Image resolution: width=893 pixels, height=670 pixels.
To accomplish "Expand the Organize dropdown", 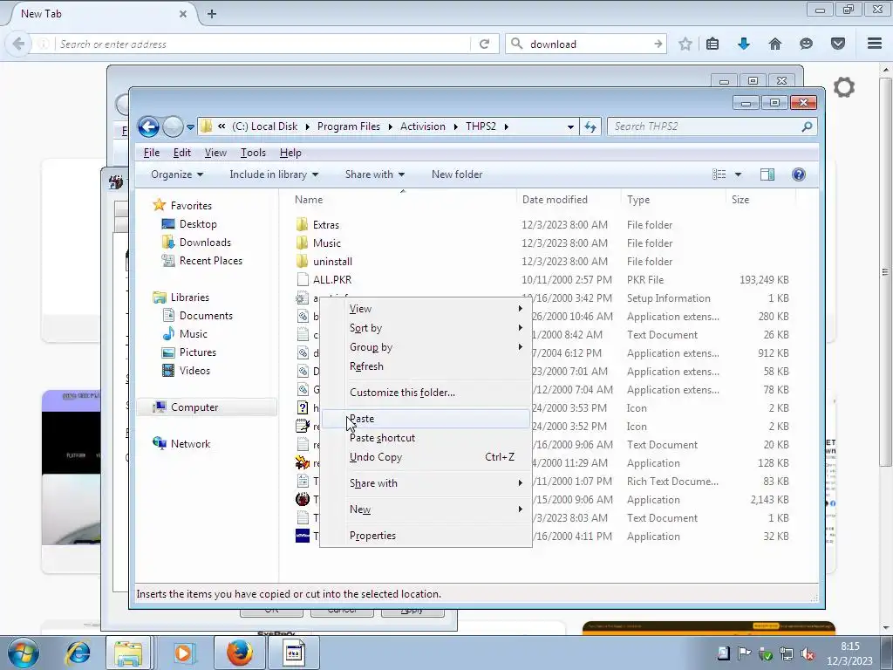I will coord(176,174).
